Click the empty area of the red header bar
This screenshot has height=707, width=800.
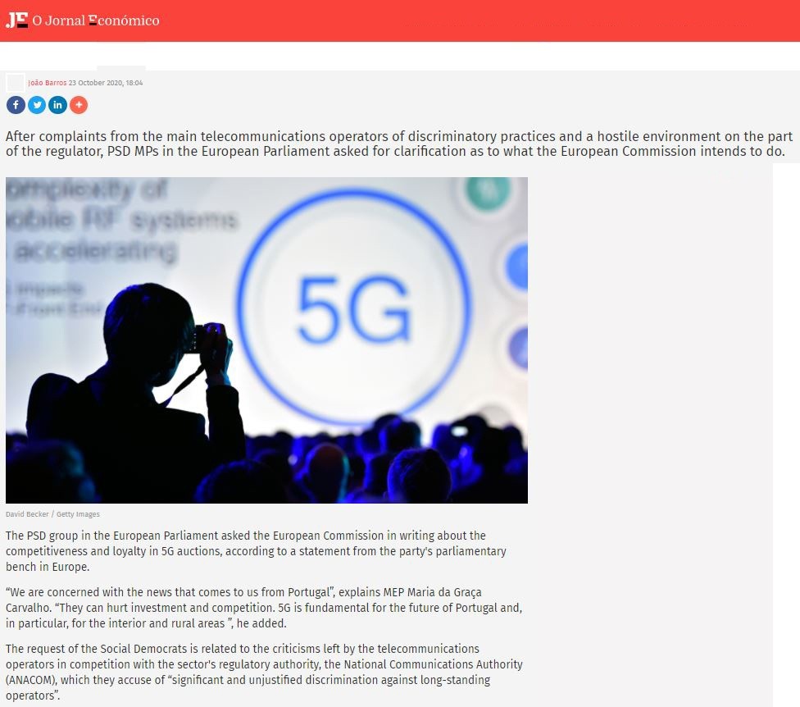click(480, 21)
